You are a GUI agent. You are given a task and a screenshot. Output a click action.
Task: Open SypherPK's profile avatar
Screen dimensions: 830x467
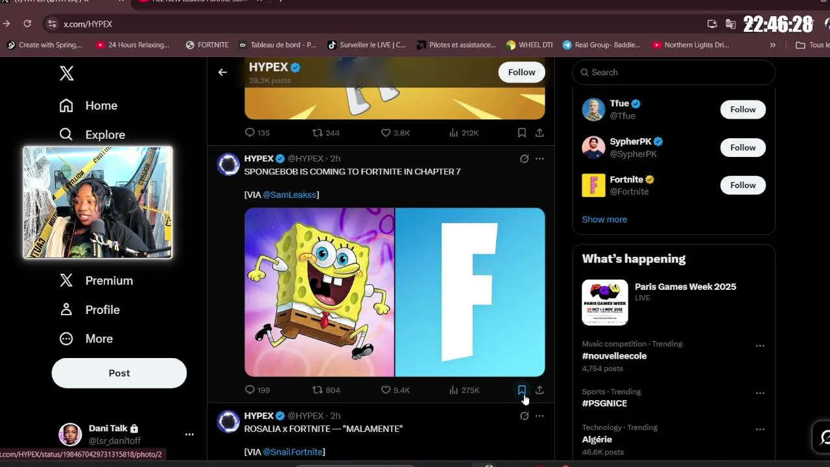[593, 147]
